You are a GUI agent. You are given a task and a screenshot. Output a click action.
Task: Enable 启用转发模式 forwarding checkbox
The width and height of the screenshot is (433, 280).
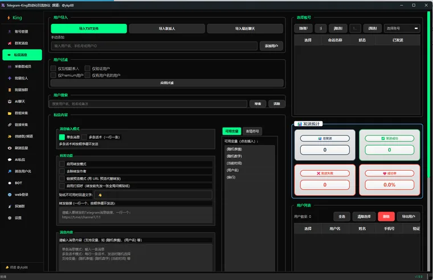tap(62, 164)
